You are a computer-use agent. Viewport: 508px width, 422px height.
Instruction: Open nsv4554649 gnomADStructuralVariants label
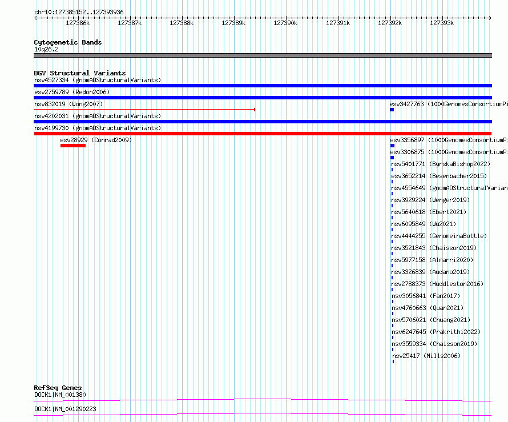(x=449, y=188)
